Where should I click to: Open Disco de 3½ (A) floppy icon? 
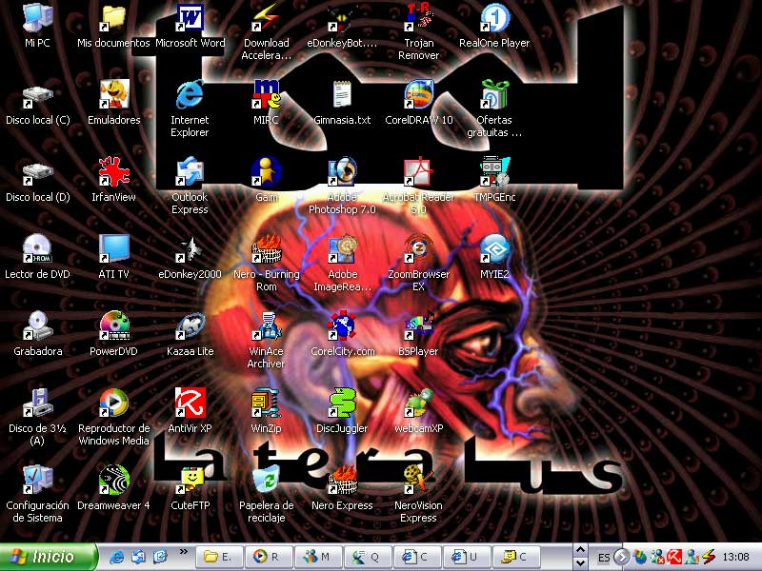click(x=37, y=404)
